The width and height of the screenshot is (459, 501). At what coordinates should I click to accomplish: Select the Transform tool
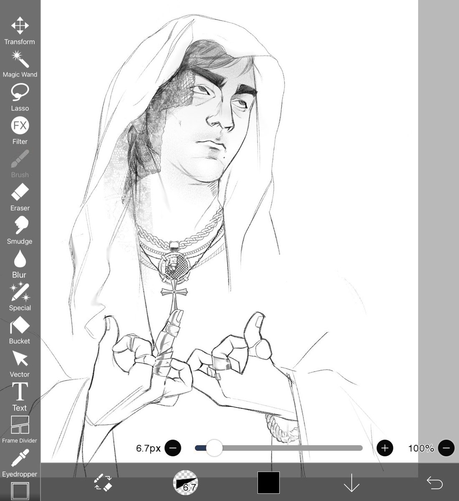(x=19, y=25)
